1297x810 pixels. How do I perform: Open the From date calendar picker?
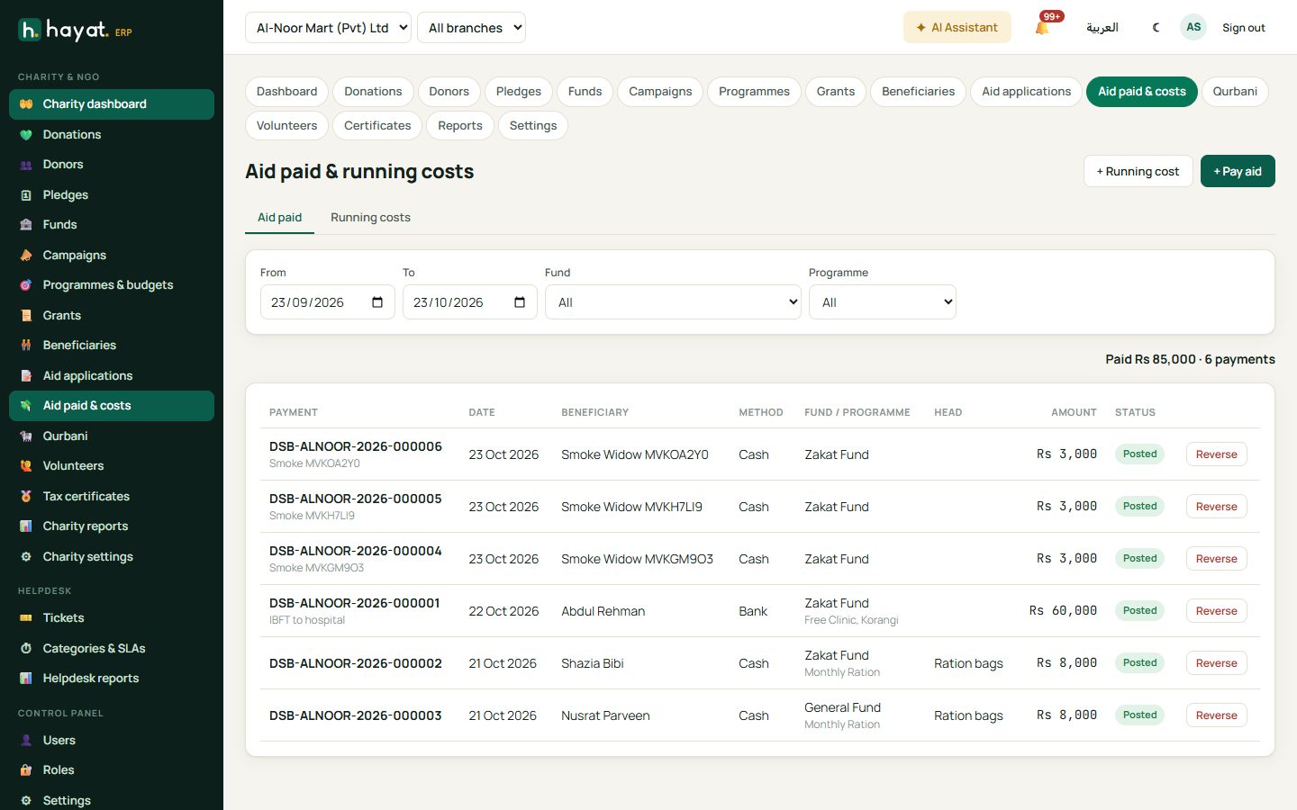click(x=377, y=302)
